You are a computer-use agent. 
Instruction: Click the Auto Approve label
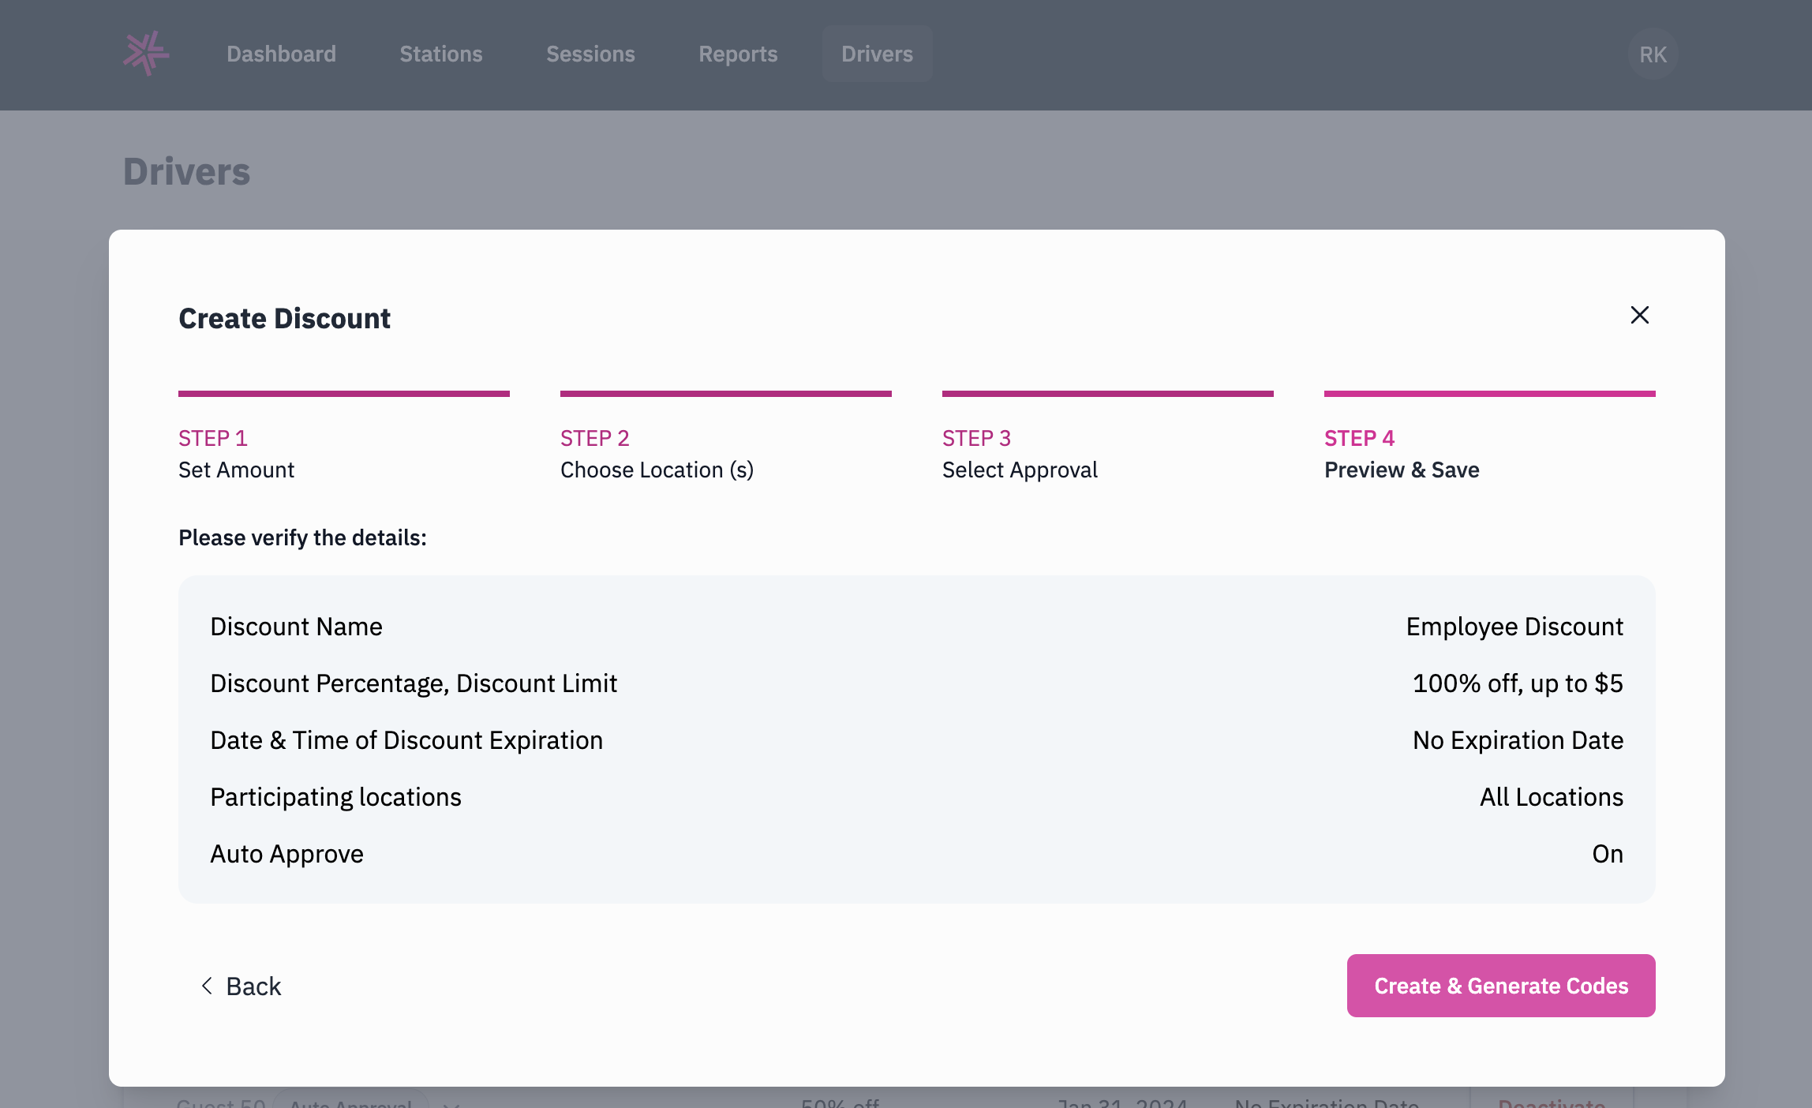point(286,854)
